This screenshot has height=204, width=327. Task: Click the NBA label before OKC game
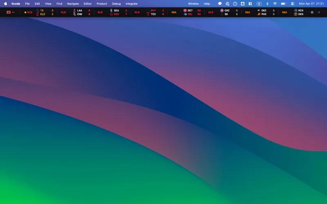click(x=248, y=12)
